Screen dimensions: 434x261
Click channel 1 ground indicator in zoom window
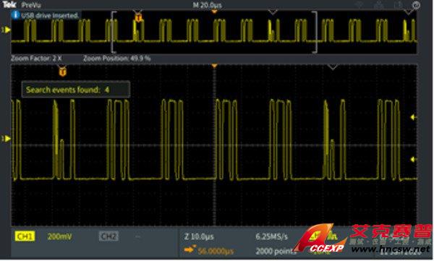(x=6, y=138)
